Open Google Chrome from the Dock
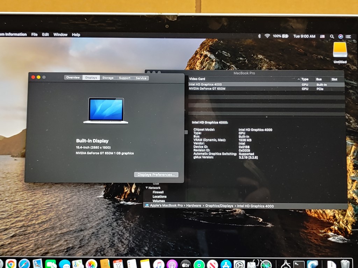 point(11,264)
